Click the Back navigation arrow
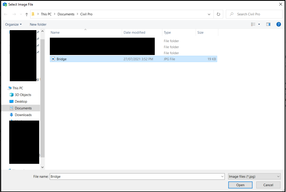 click(x=6, y=14)
